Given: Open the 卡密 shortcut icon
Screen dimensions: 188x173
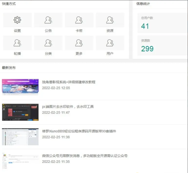Looking at the screenshot, I should [79, 20].
